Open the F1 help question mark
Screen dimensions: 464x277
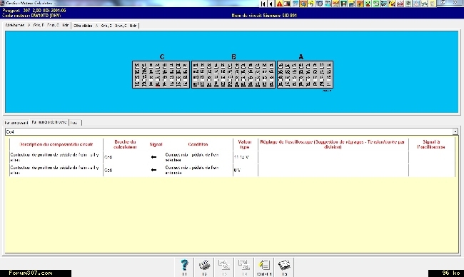pyautogui.click(x=184, y=267)
